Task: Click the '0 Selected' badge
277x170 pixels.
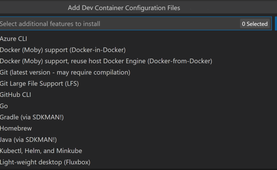Action: click(x=255, y=24)
